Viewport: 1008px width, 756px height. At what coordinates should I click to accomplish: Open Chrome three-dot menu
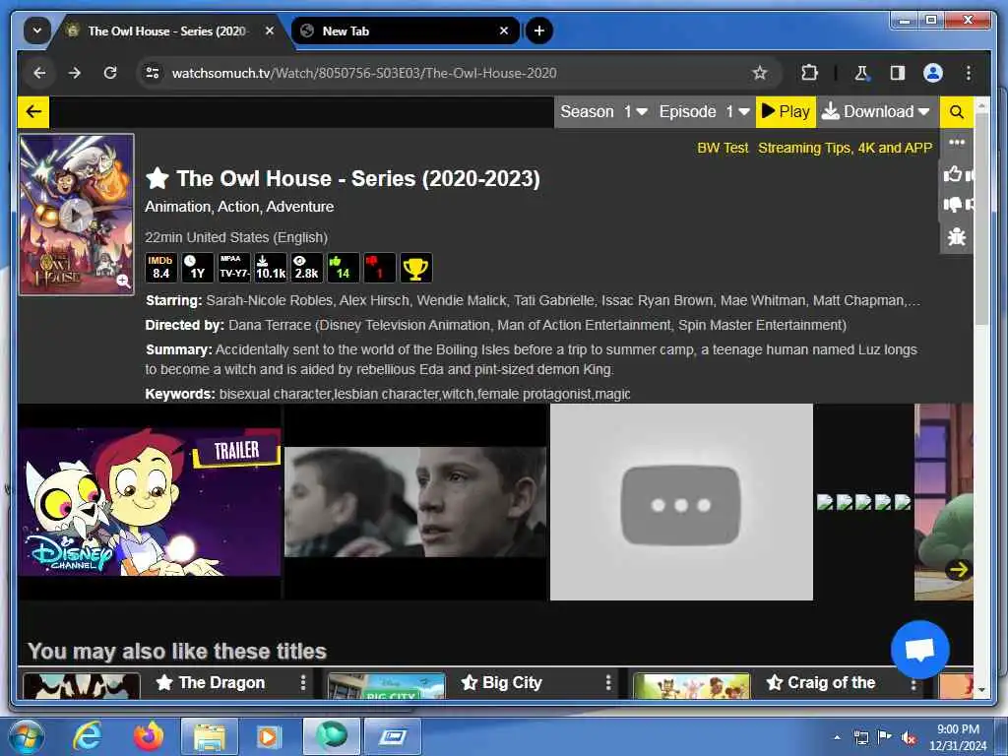[x=969, y=73]
